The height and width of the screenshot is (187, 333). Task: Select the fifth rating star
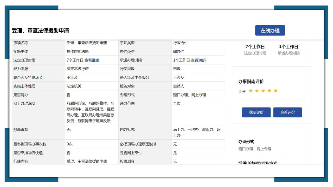276,91
